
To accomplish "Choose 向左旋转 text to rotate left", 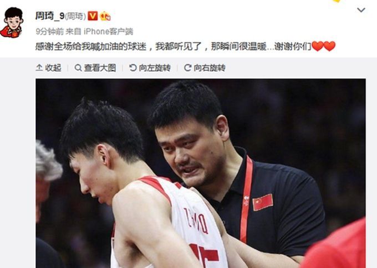I will tap(155, 68).
